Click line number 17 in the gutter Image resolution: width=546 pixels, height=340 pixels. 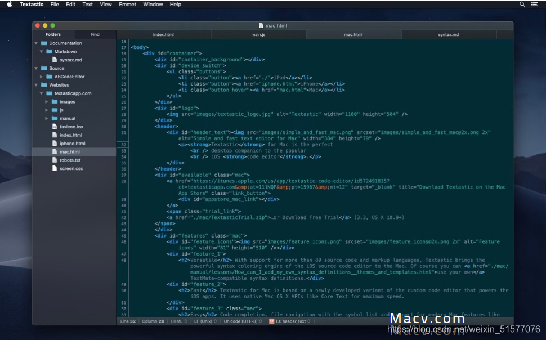click(x=124, y=47)
